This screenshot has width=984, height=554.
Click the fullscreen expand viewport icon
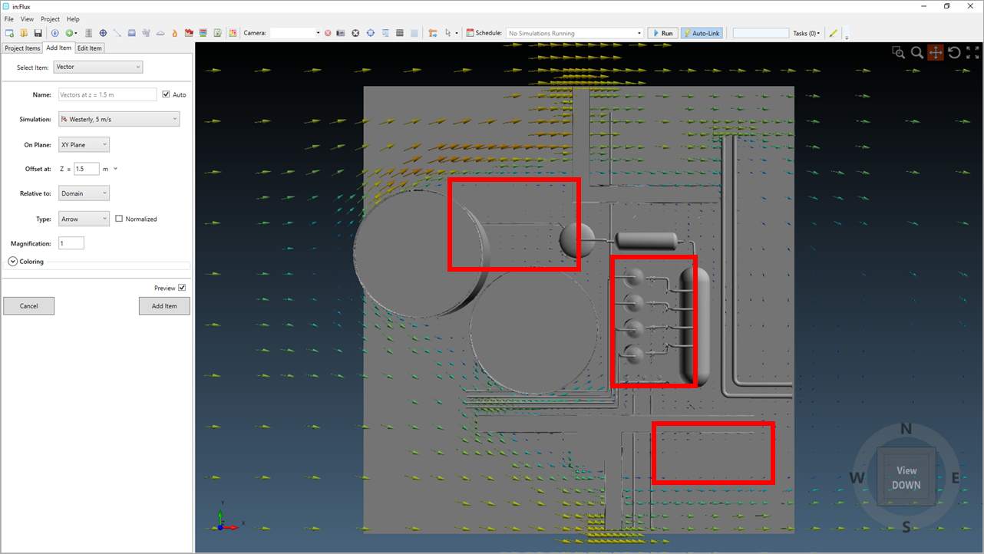pos(972,52)
